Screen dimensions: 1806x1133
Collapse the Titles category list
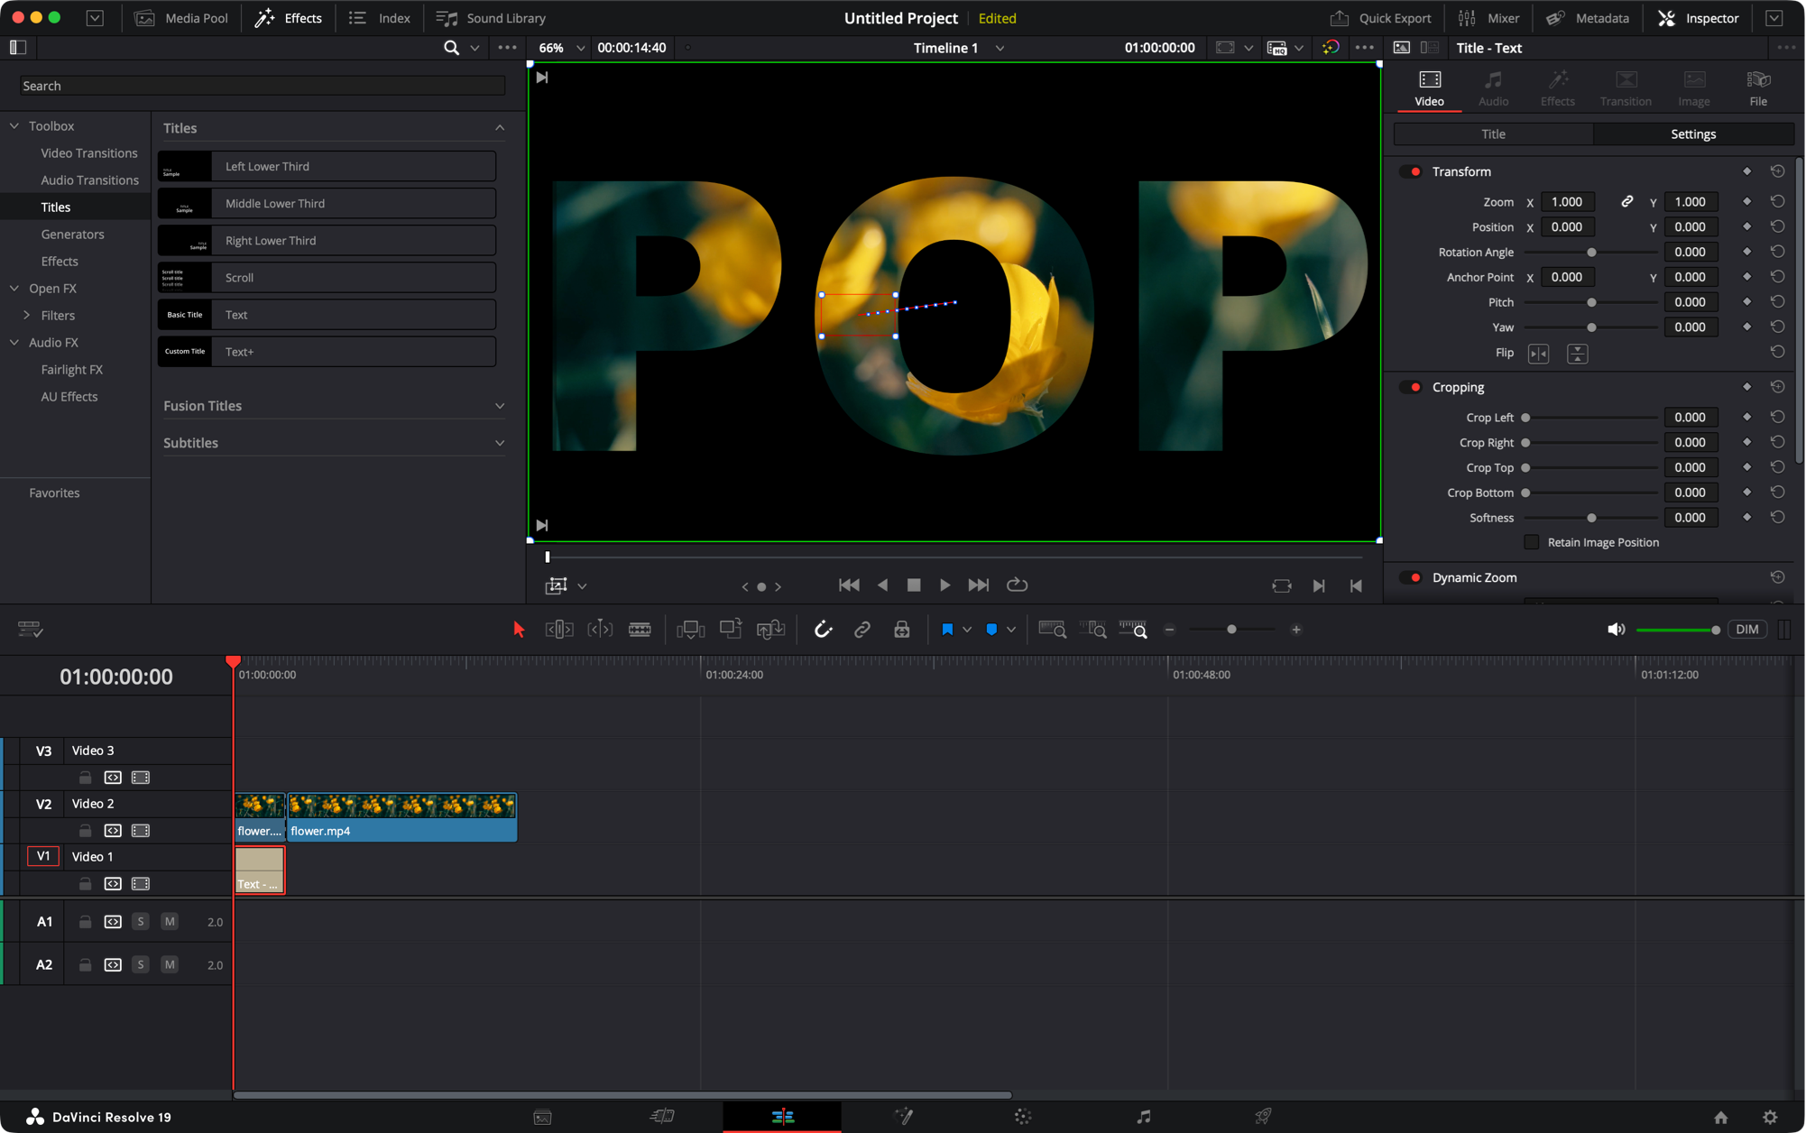click(x=500, y=127)
